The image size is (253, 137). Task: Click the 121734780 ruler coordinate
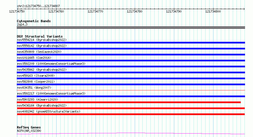[134, 11]
